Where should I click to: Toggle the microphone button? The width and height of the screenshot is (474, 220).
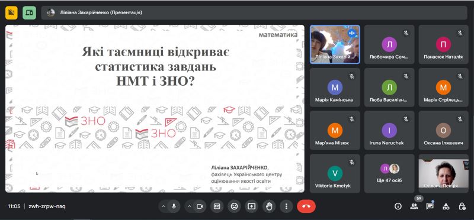point(174,206)
